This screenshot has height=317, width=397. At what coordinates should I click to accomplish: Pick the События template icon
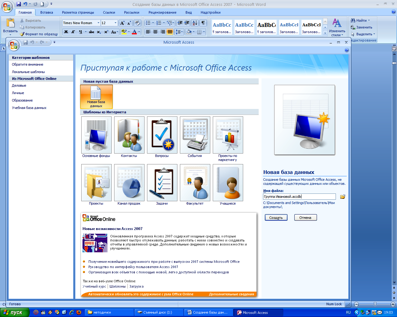click(195, 135)
